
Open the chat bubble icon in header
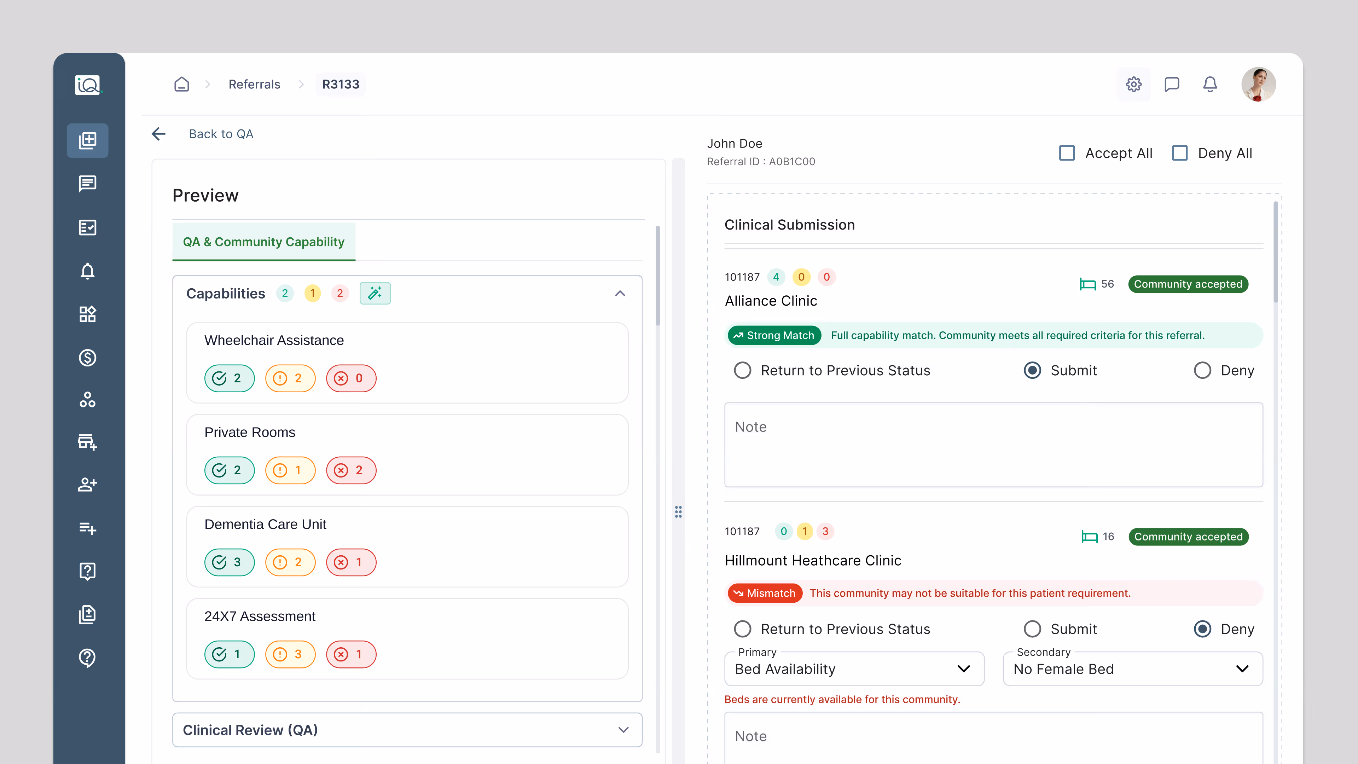tap(1171, 85)
